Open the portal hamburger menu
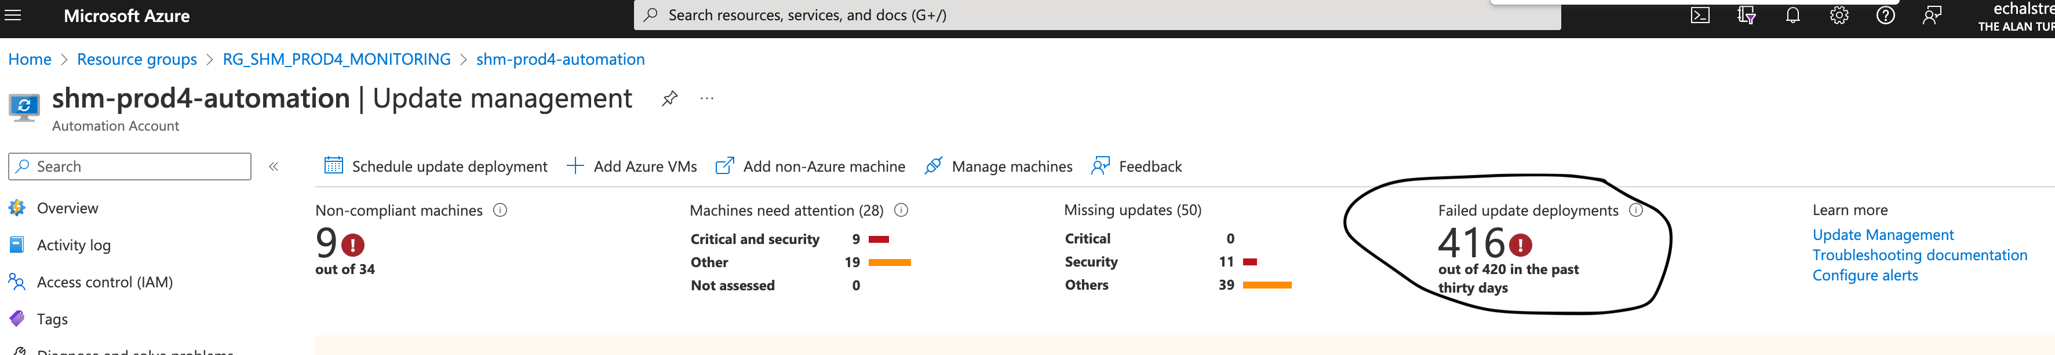 pyautogui.click(x=13, y=15)
